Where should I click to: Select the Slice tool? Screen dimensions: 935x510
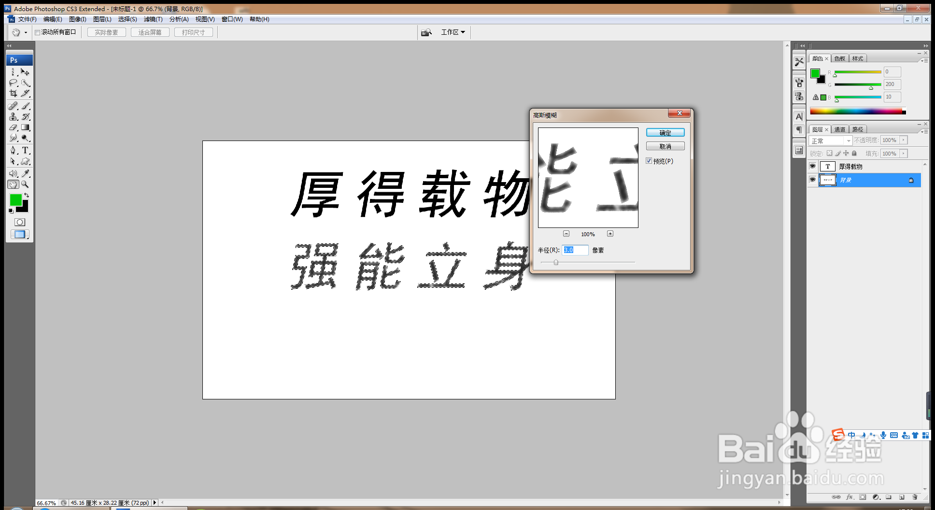(x=25, y=94)
